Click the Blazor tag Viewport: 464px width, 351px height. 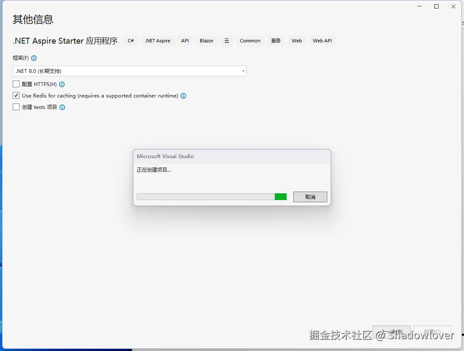point(207,41)
